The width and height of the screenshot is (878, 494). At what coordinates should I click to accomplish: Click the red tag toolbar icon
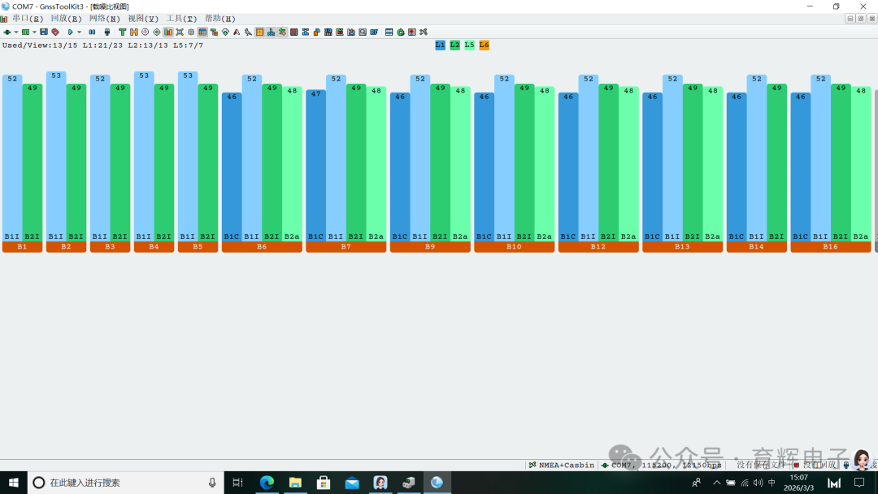pyautogui.click(x=55, y=32)
